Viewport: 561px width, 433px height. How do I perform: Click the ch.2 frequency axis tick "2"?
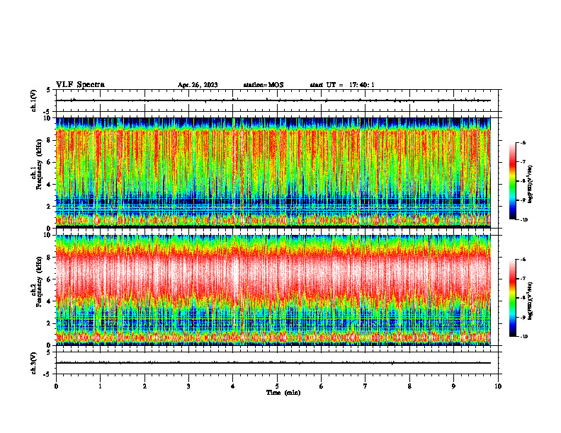[x=50, y=323]
